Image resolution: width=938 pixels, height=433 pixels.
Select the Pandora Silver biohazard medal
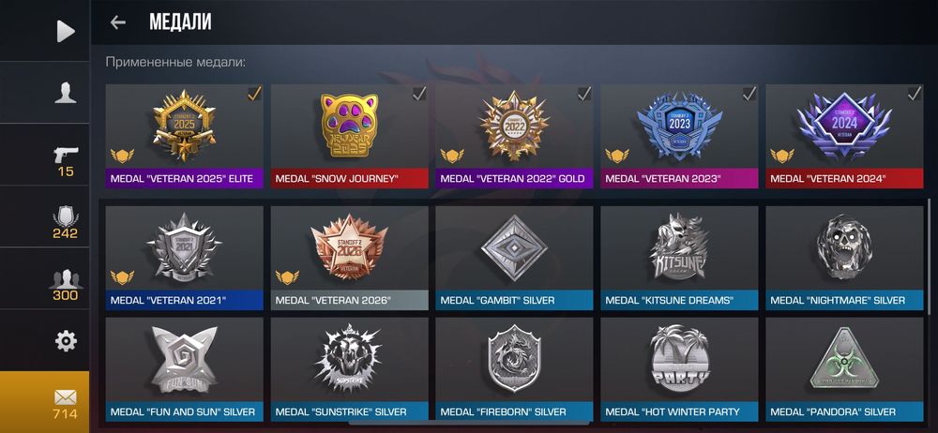[x=844, y=369]
